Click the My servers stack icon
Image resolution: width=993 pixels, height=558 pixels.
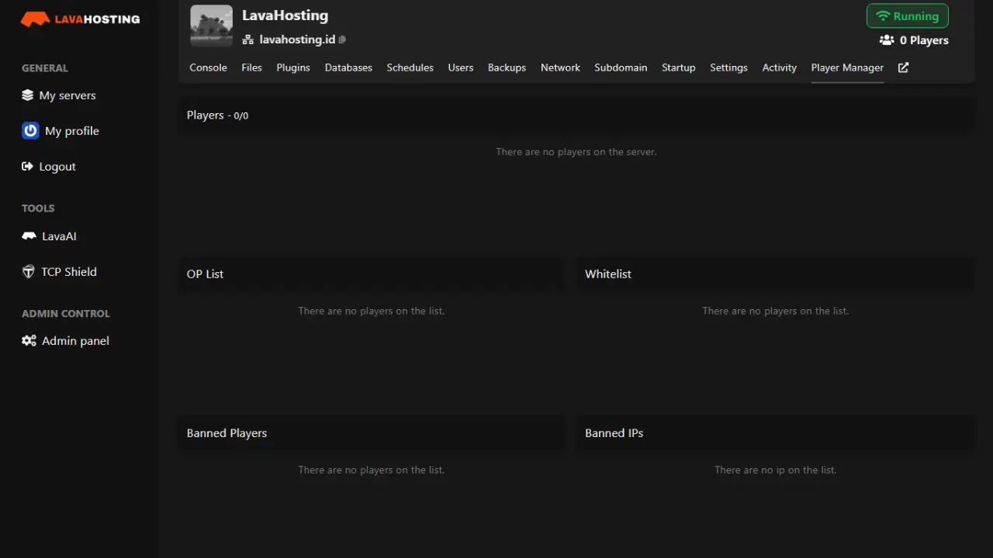28,95
